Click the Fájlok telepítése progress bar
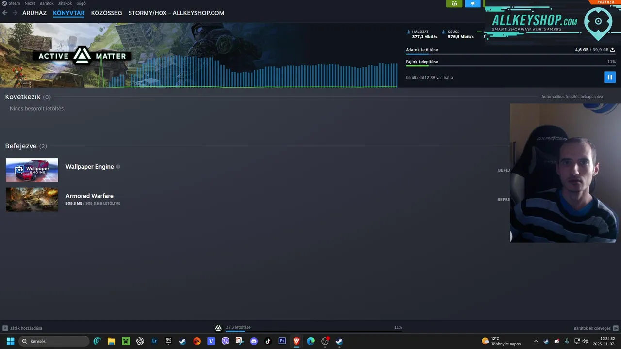621x349 pixels. 510,66
